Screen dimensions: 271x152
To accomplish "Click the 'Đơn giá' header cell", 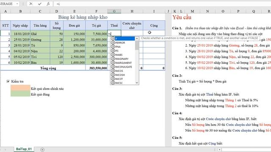I will pyautogui.click(x=75, y=25).
